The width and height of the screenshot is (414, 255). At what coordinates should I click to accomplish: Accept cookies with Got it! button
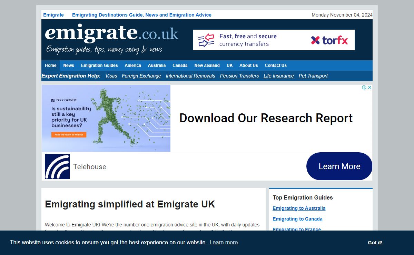tap(375, 243)
